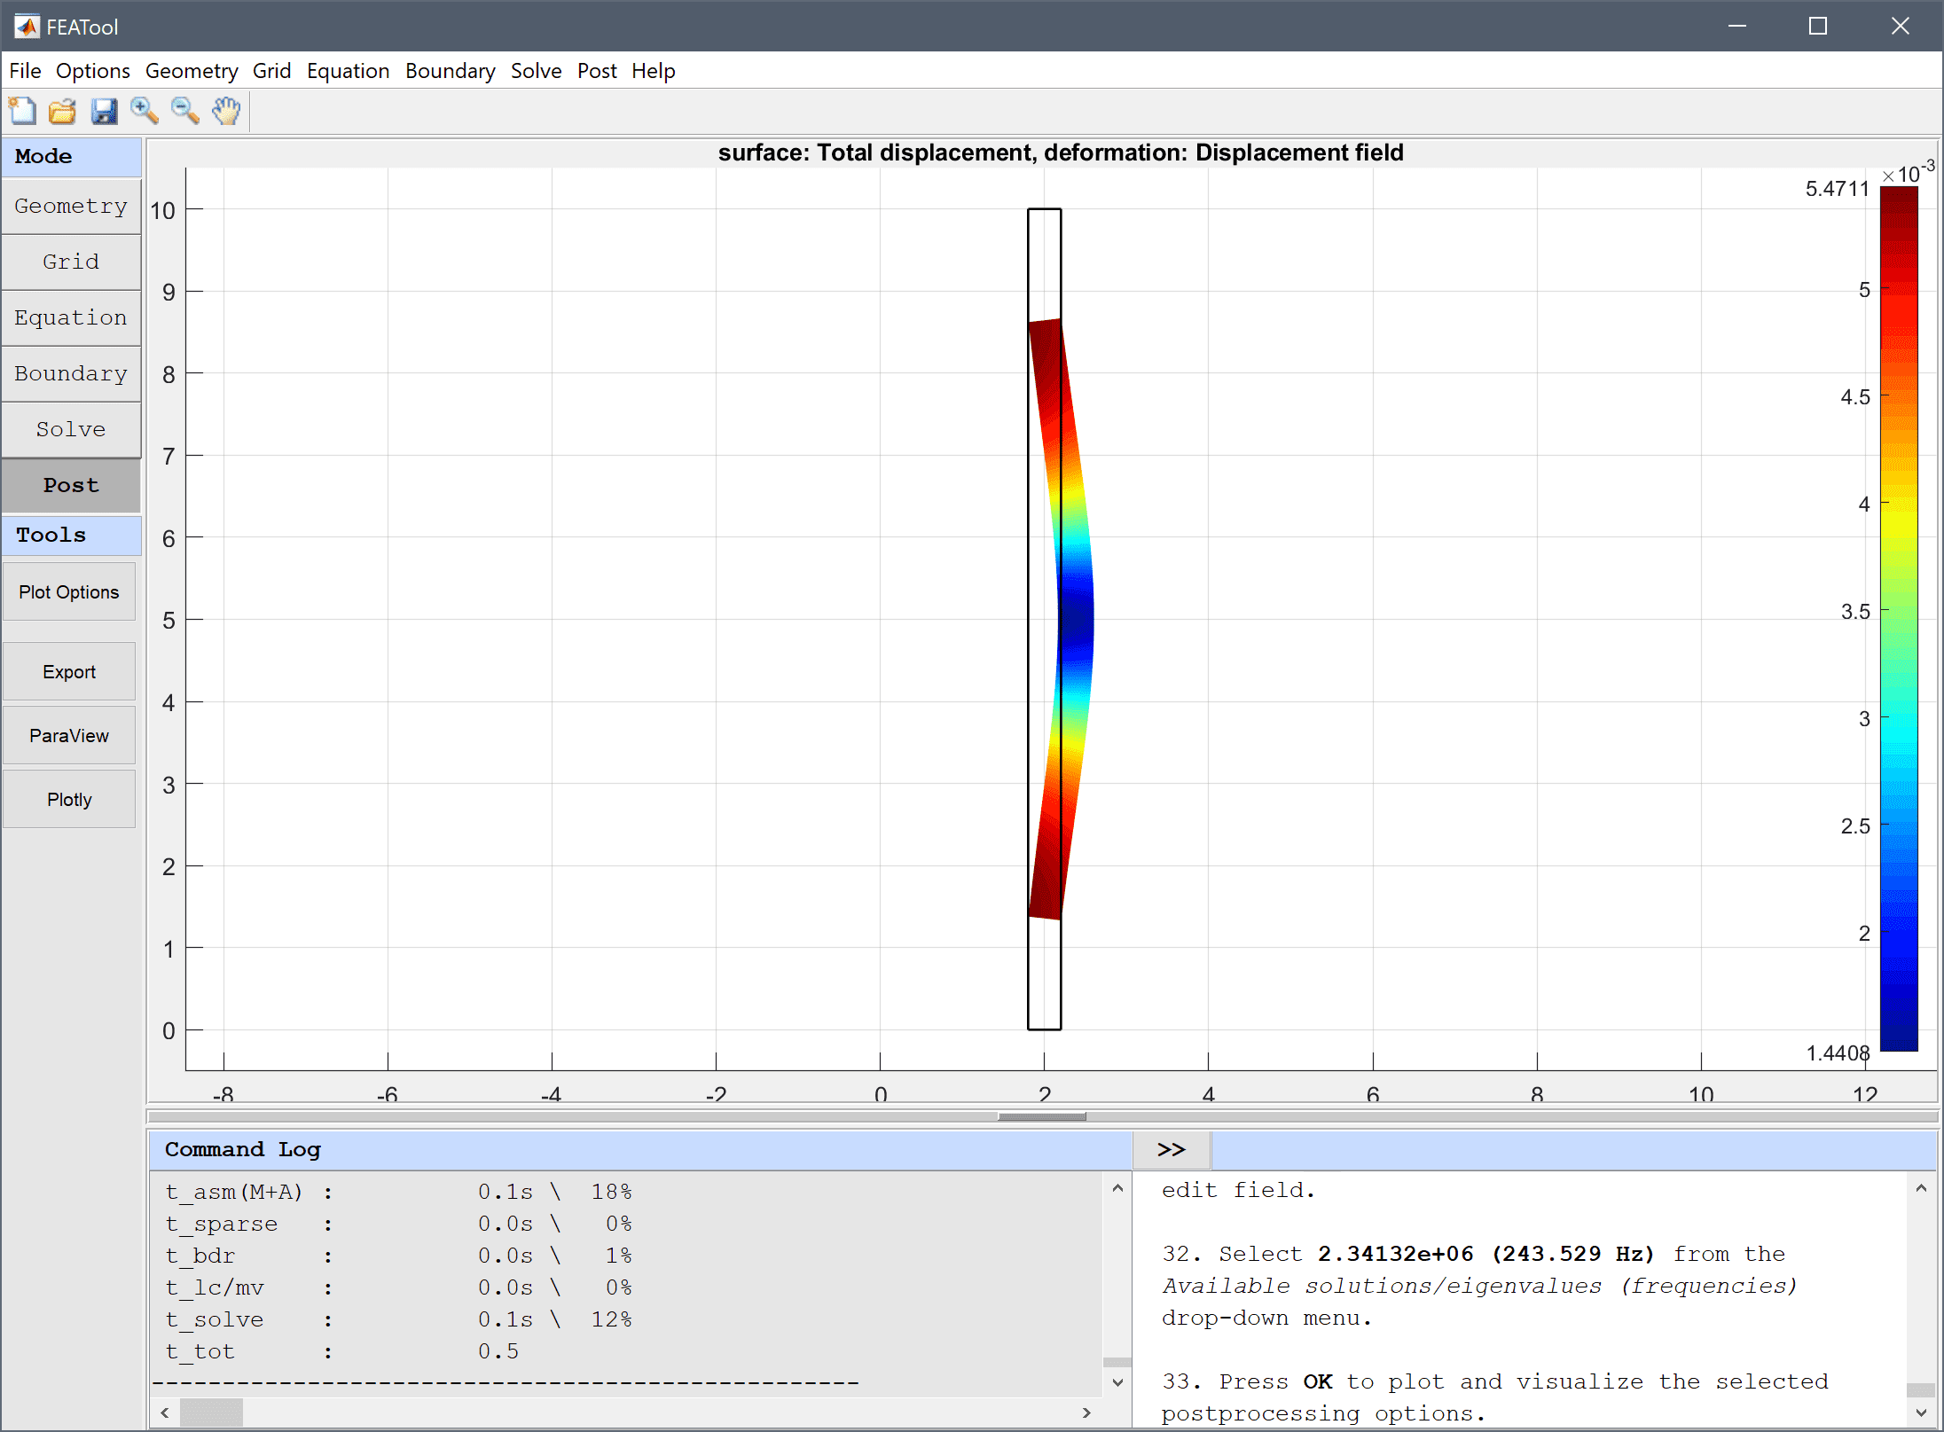Select the Zoom in magnifier tool

point(145,111)
